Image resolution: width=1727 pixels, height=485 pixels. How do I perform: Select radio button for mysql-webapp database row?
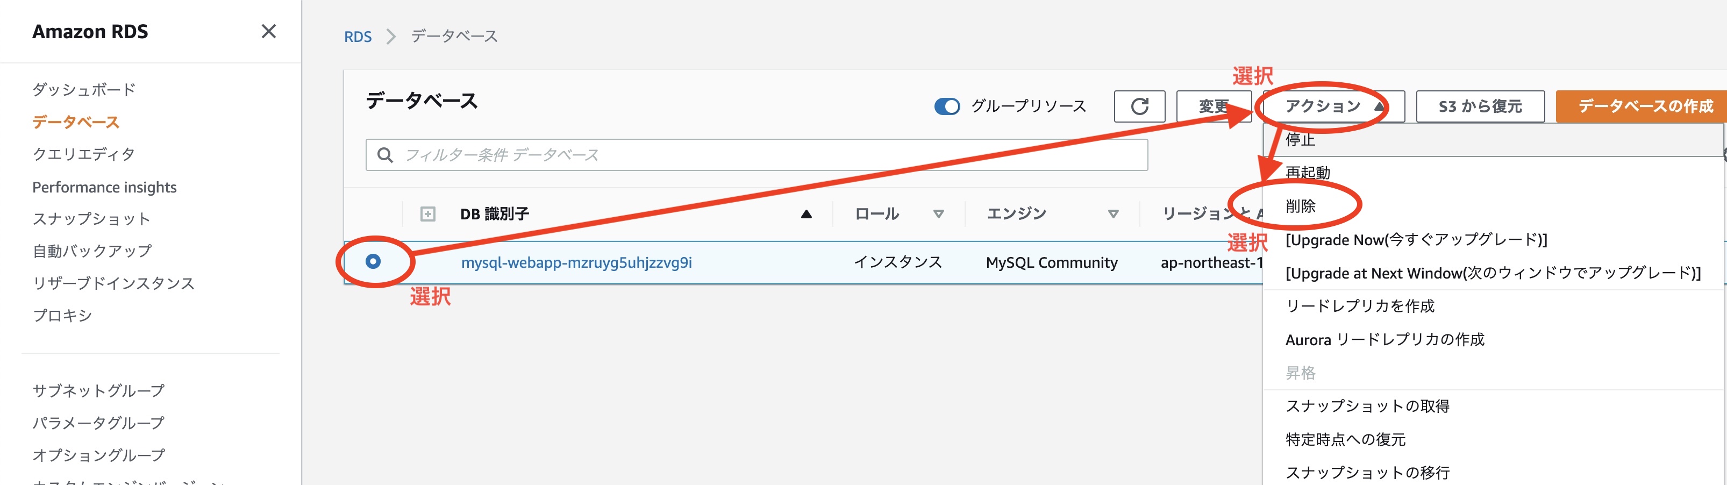pyautogui.click(x=374, y=262)
